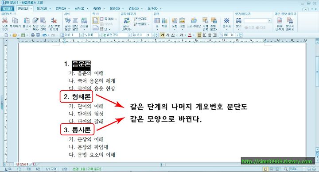Cut the selection with the scissors icon
This screenshot has width=319, height=172.
pyautogui.click(x=5, y=20)
